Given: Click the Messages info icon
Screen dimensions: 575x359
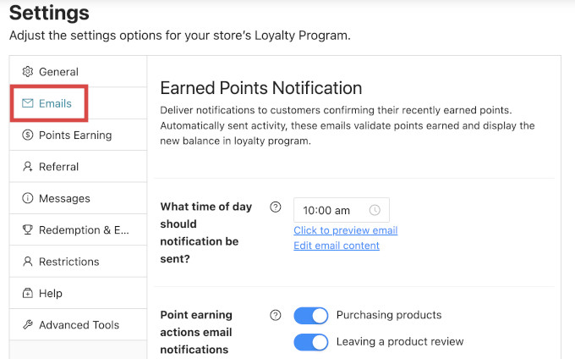Looking at the screenshot, I should [28, 198].
